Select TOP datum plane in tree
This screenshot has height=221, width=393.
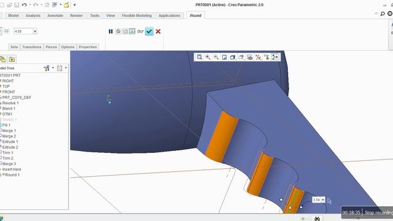pos(6,87)
